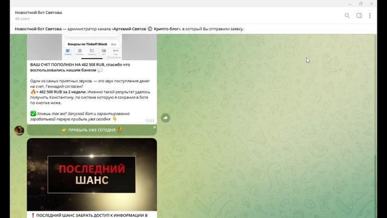Click the admin notice bar about channel request
The width and height of the screenshot is (387, 218).
tap(193, 29)
